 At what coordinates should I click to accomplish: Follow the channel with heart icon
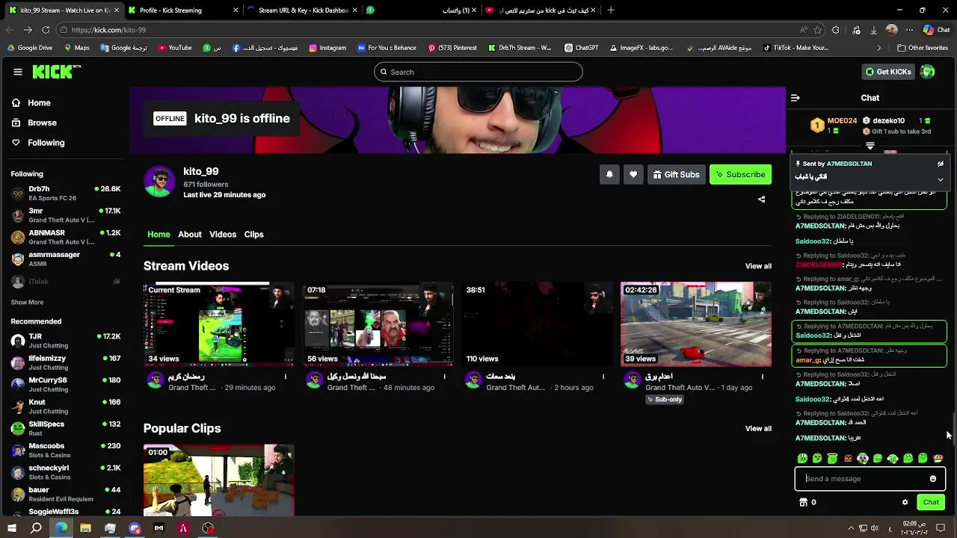pyautogui.click(x=633, y=174)
